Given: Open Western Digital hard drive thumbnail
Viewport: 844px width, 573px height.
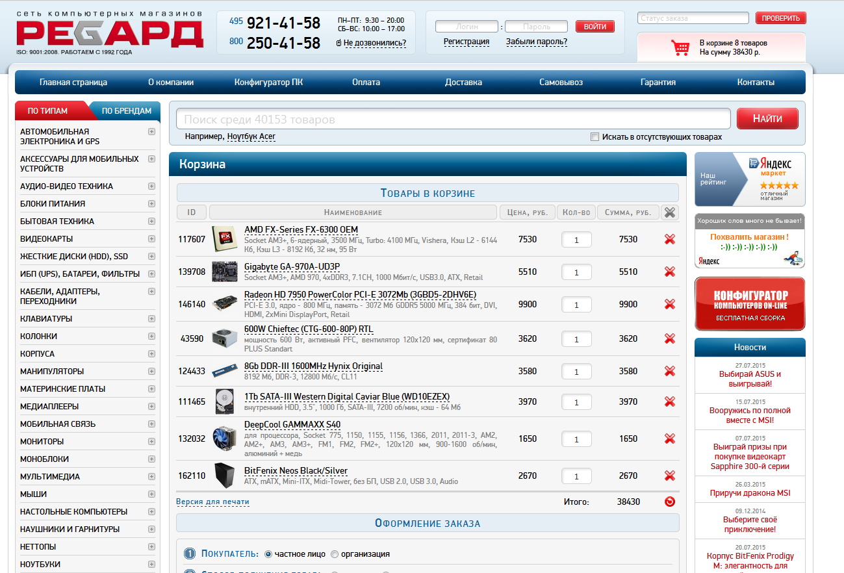Looking at the screenshot, I should coord(225,401).
